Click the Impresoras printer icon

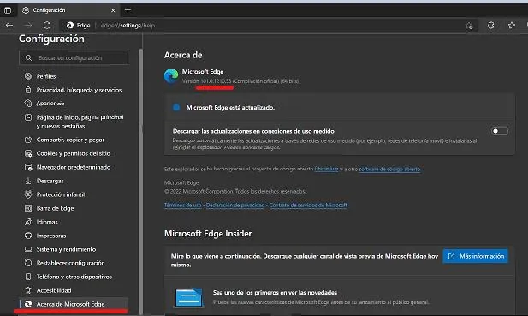[28, 236]
